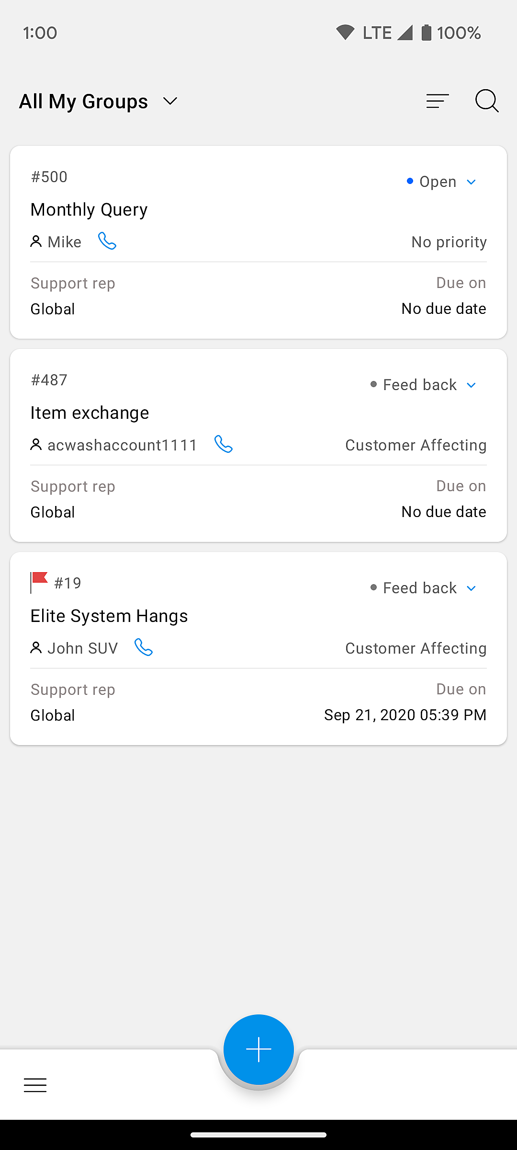The height and width of the screenshot is (1150, 517).
Task: Select requester Mike on ticket #500
Action: [64, 242]
